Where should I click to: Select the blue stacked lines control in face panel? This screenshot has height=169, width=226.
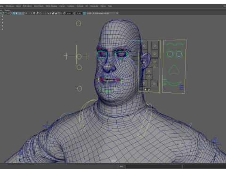[181, 87]
